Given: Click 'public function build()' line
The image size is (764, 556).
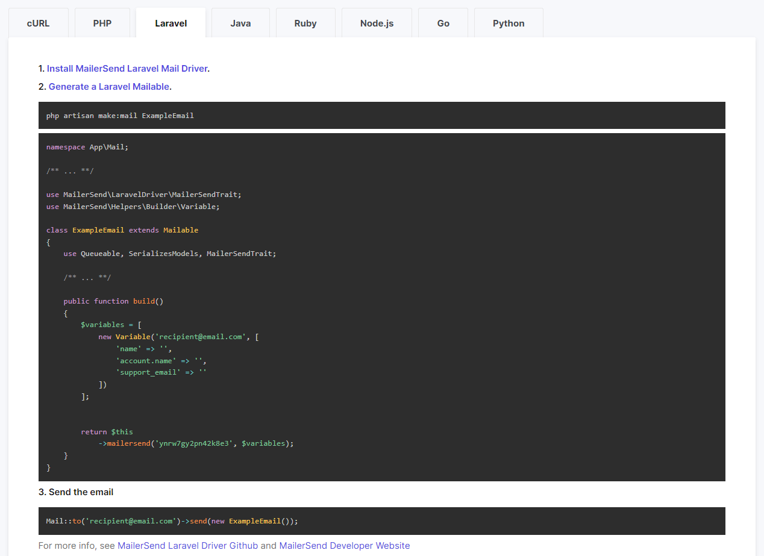Looking at the screenshot, I should click(114, 301).
